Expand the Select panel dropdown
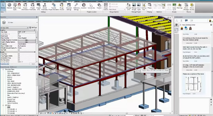The image size is (213, 116). tap(3, 12)
